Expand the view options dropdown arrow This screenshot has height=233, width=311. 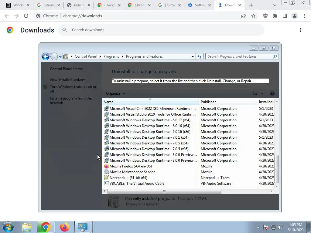[x=262, y=93]
